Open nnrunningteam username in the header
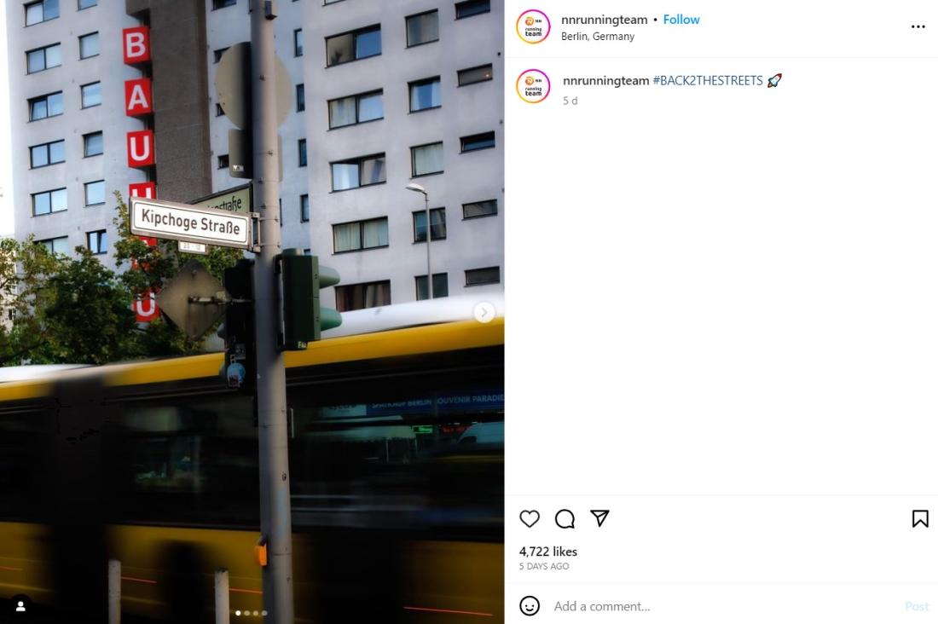Image resolution: width=938 pixels, height=624 pixels. [x=605, y=20]
